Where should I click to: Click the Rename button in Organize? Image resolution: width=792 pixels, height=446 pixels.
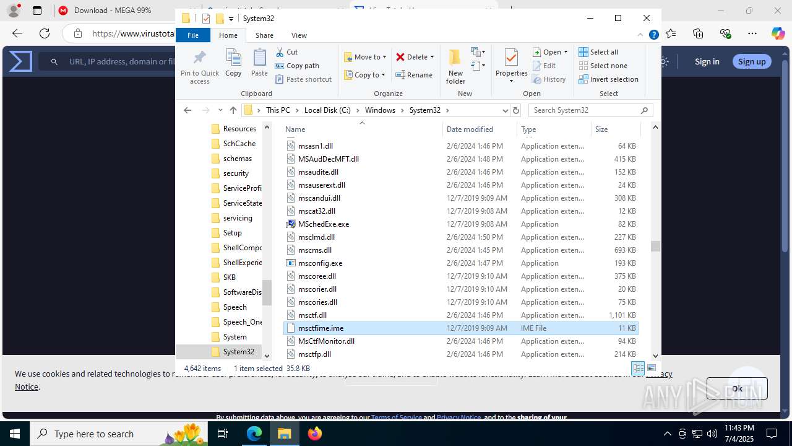[x=414, y=75]
